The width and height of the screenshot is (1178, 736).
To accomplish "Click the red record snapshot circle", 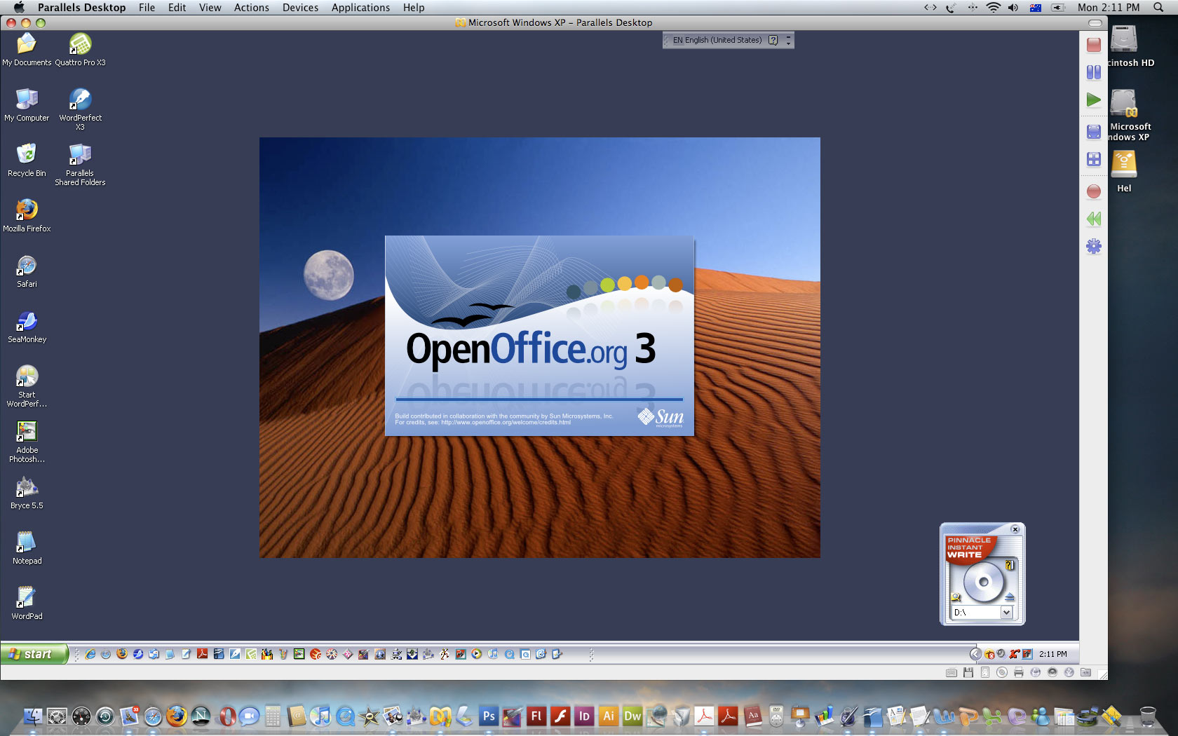I will coord(1094,191).
